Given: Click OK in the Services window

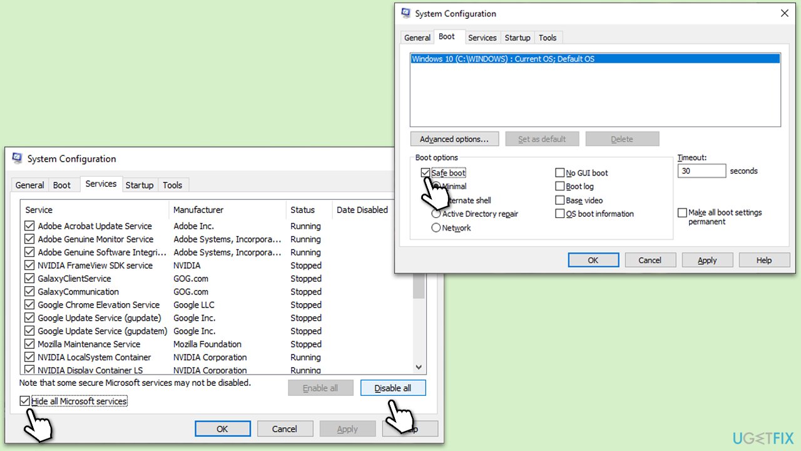Looking at the screenshot, I should [222, 429].
